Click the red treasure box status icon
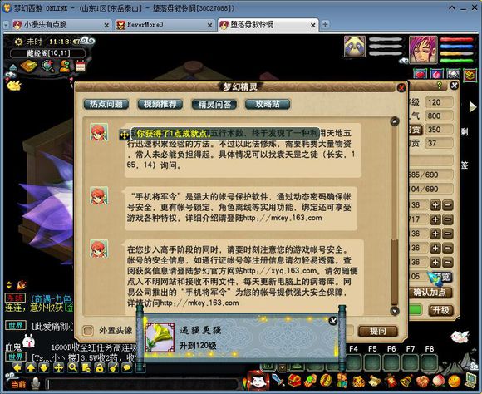Image resolution: width=482 pixels, height=394 pixels. (x=470, y=75)
